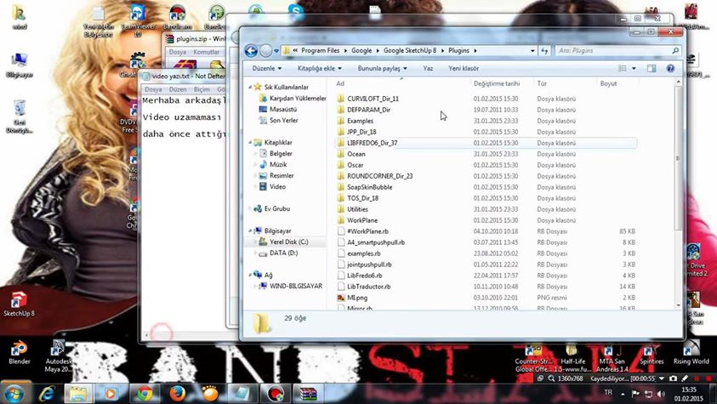This screenshot has height=404, width=717.
Task: Collapse the Ağ tree section
Action: pyautogui.click(x=250, y=275)
